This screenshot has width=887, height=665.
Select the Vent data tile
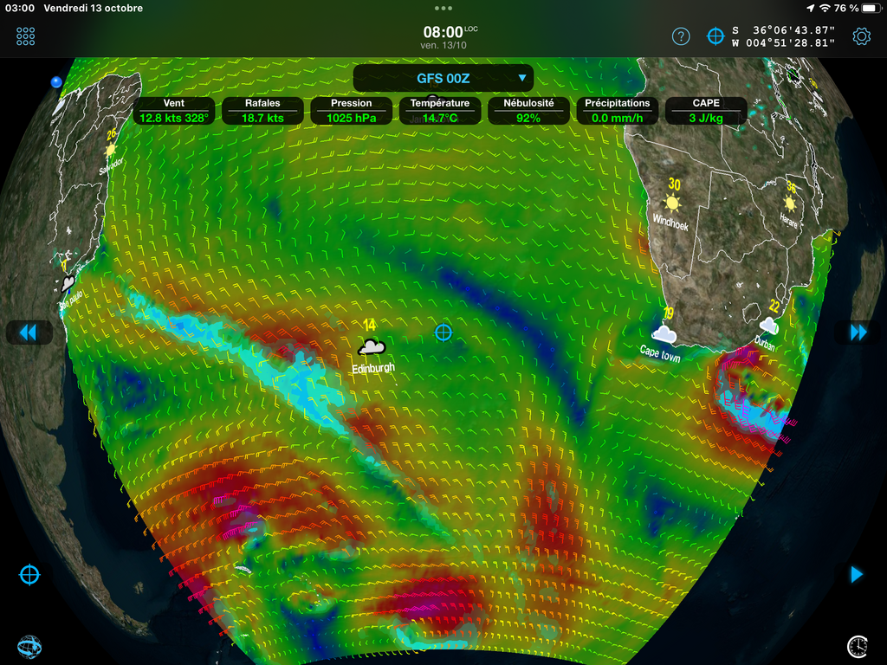click(173, 111)
